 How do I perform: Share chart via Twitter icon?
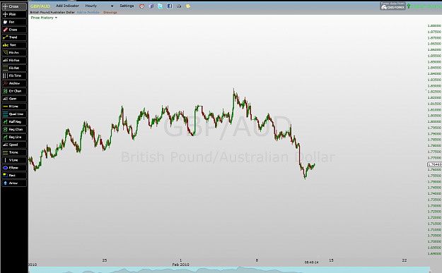click(160, 6)
